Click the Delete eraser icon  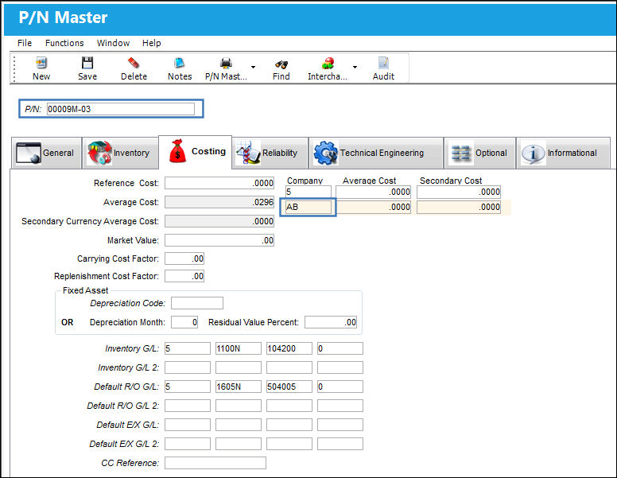tap(134, 63)
